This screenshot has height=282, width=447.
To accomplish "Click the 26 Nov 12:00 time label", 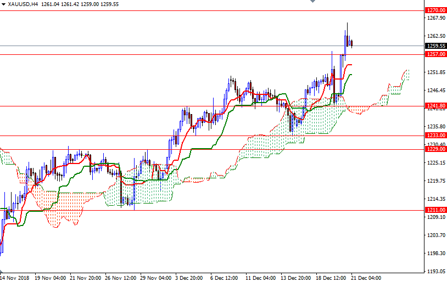I will click(x=120, y=278).
